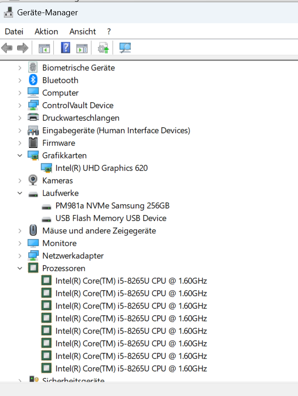
Task: Expand Mäuse und andere Zeigegeräte chevron
Action: click(x=19, y=231)
